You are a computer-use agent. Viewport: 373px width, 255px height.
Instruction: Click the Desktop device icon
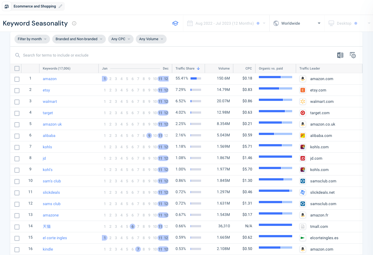click(331, 23)
